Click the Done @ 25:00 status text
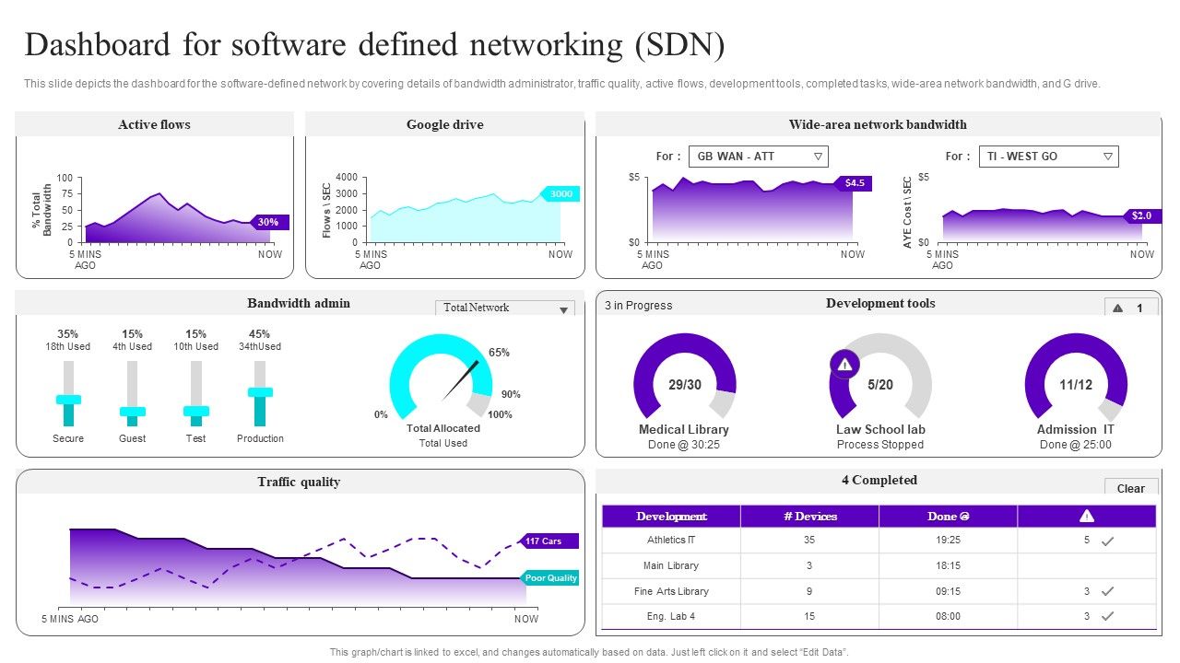This screenshot has height=663, width=1180. [1076, 445]
